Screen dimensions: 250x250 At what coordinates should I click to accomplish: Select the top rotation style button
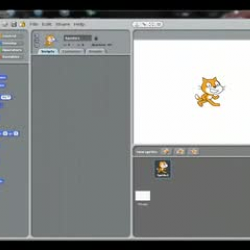pyautogui.click(x=37, y=35)
